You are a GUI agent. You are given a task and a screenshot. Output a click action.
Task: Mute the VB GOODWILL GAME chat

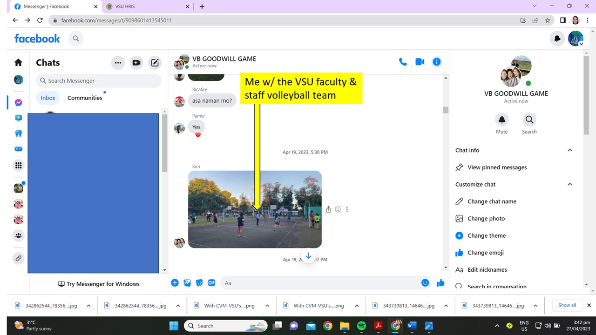click(501, 120)
